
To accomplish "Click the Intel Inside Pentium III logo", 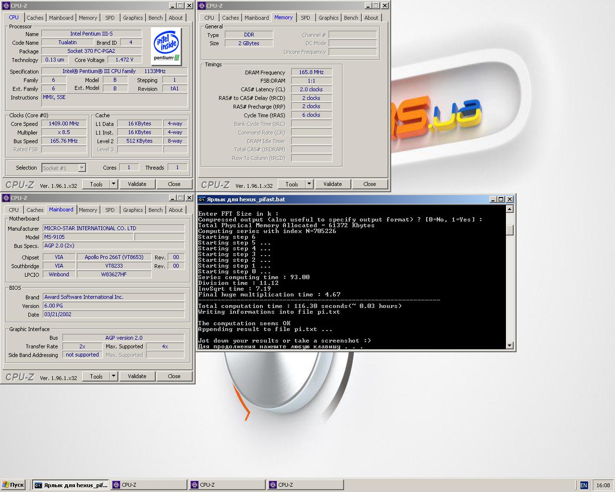I will point(166,47).
